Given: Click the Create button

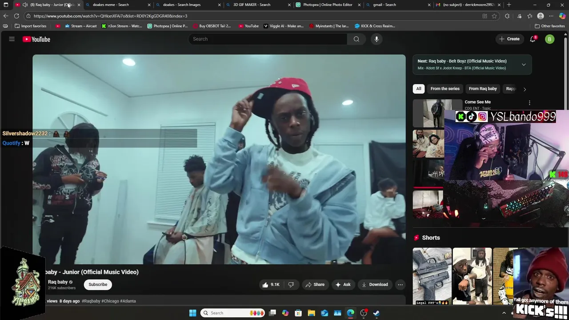Looking at the screenshot, I should pos(509,39).
